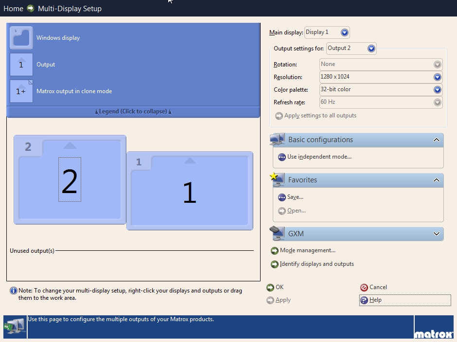Click the Resolution 1280 x 1024 value
Screen dimensions: 457x342
[335, 77]
